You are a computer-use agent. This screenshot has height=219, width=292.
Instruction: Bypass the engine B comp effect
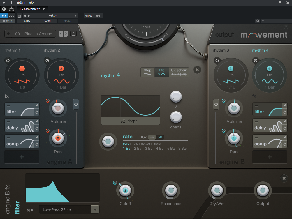click(x=285, y=144)
